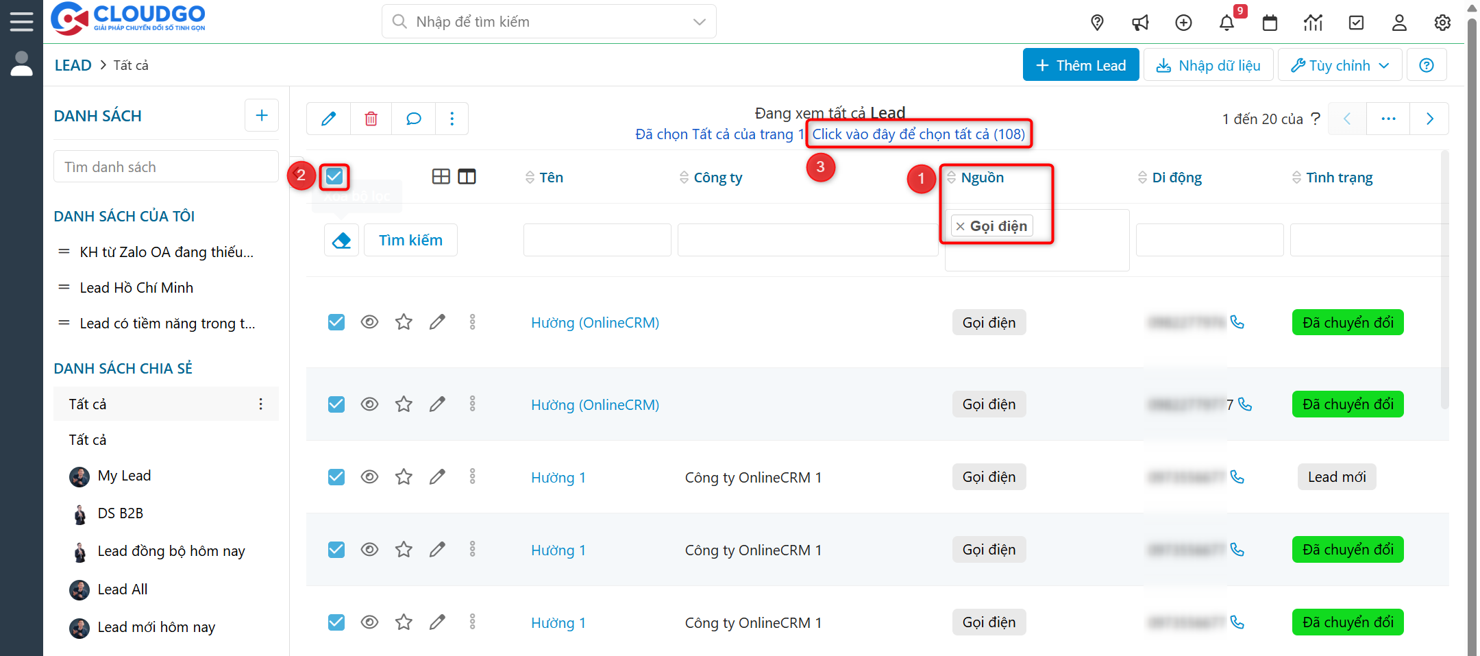Click link to select all 108 leads
The image size is (1480, 656).
tap(918, 134)
